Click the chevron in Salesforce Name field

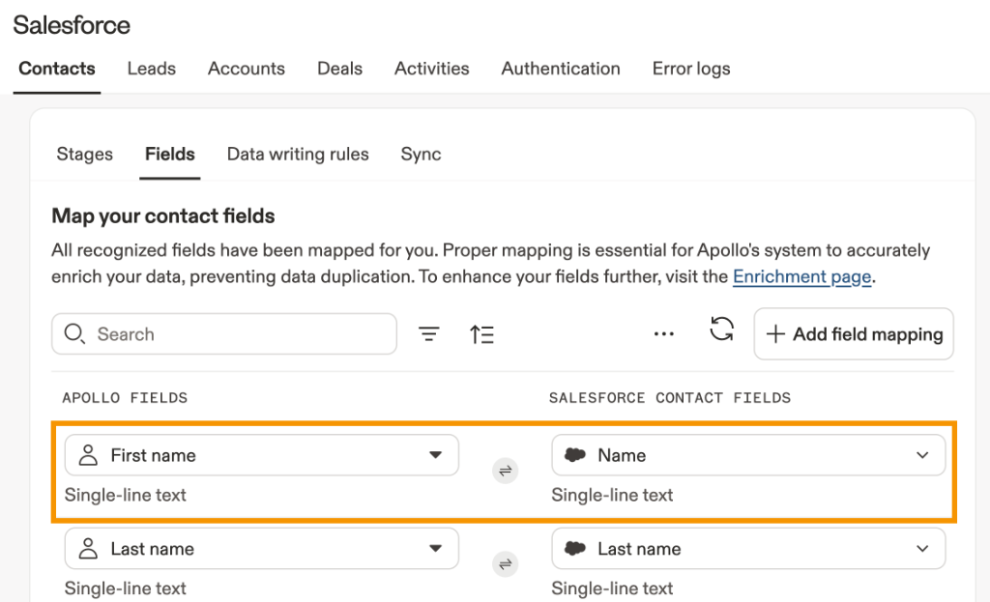coord(922,455)
